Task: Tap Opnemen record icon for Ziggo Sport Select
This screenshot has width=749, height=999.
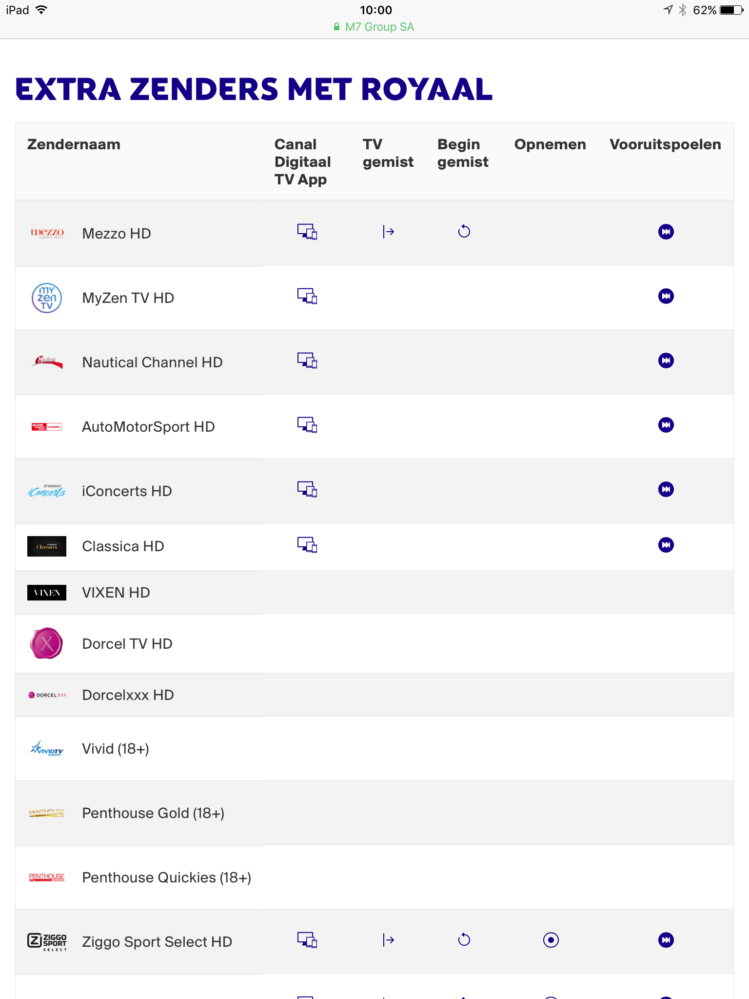Action: [x=551, y=940]
